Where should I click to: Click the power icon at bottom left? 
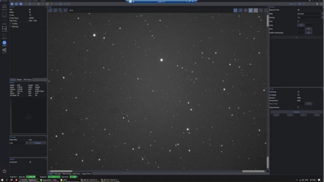4,171
